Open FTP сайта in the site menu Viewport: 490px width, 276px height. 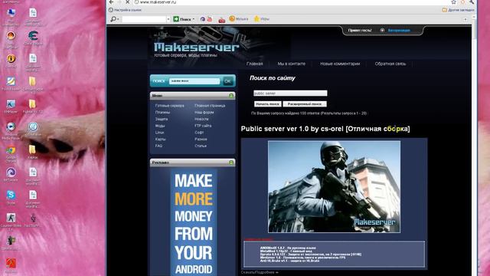coord(203,126)
